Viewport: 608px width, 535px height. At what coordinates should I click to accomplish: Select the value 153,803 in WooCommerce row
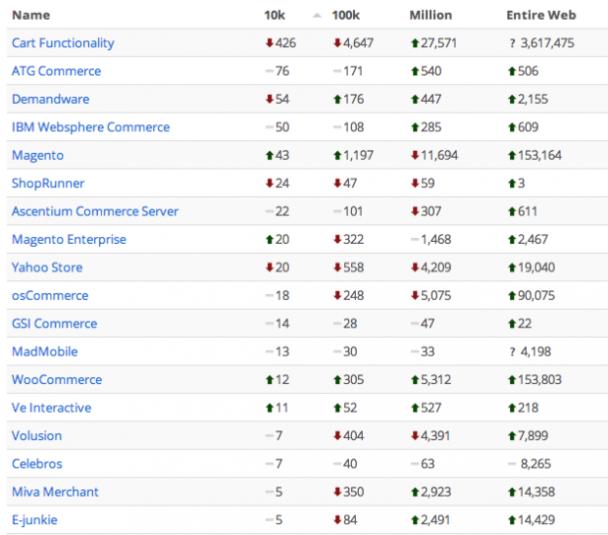click(539, 379)
